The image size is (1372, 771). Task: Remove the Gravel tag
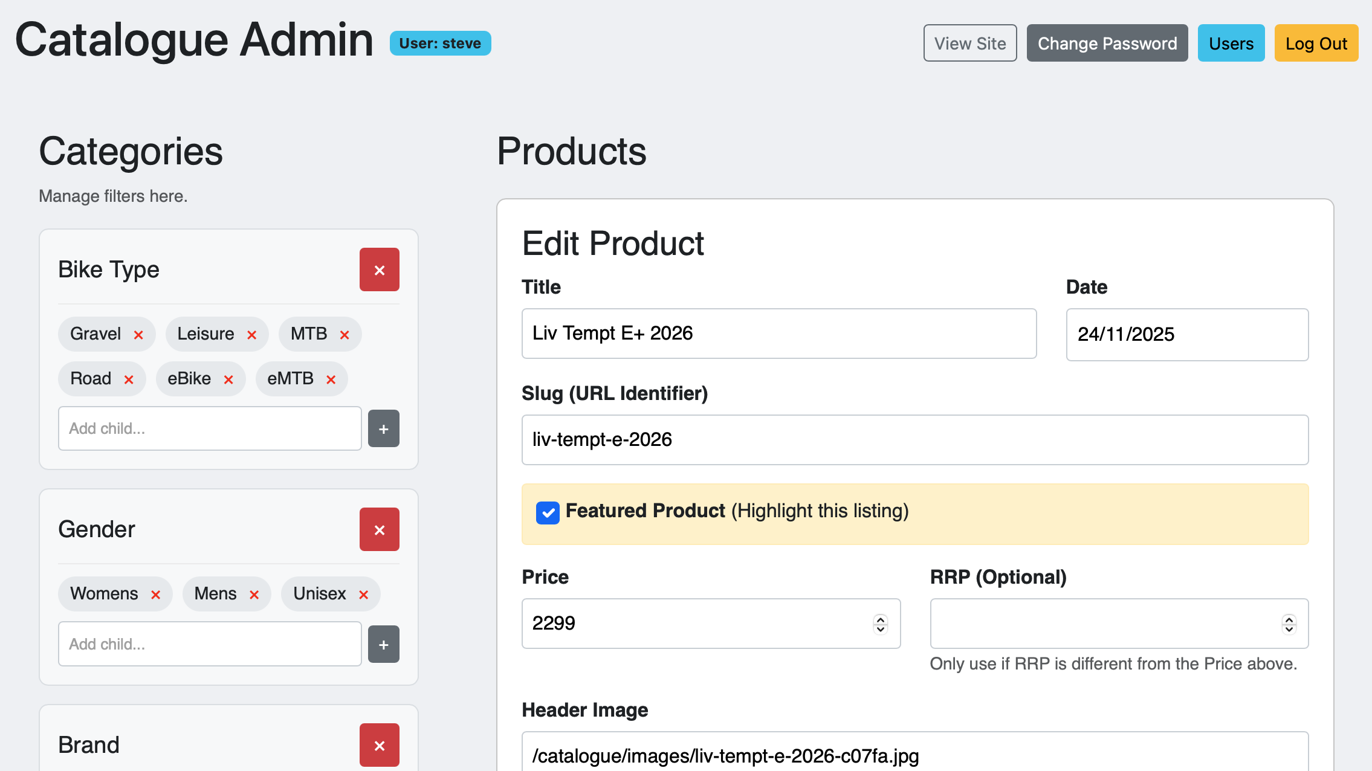click(x=138, y=335)
